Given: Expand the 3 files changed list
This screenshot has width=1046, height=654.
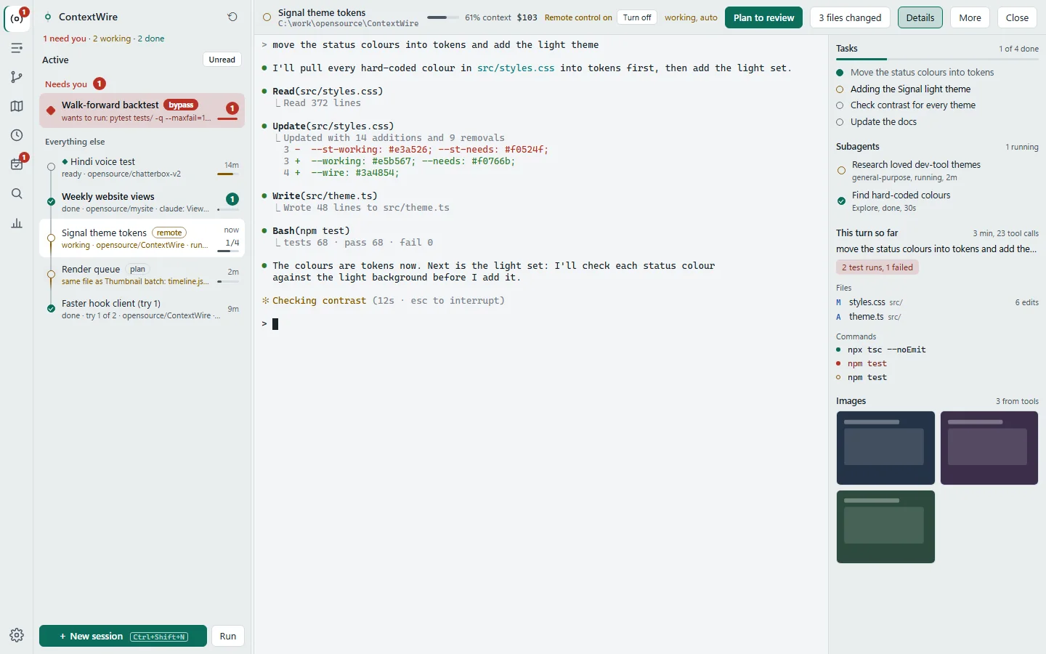Looking at the screenshot, I should pos(850,17).
